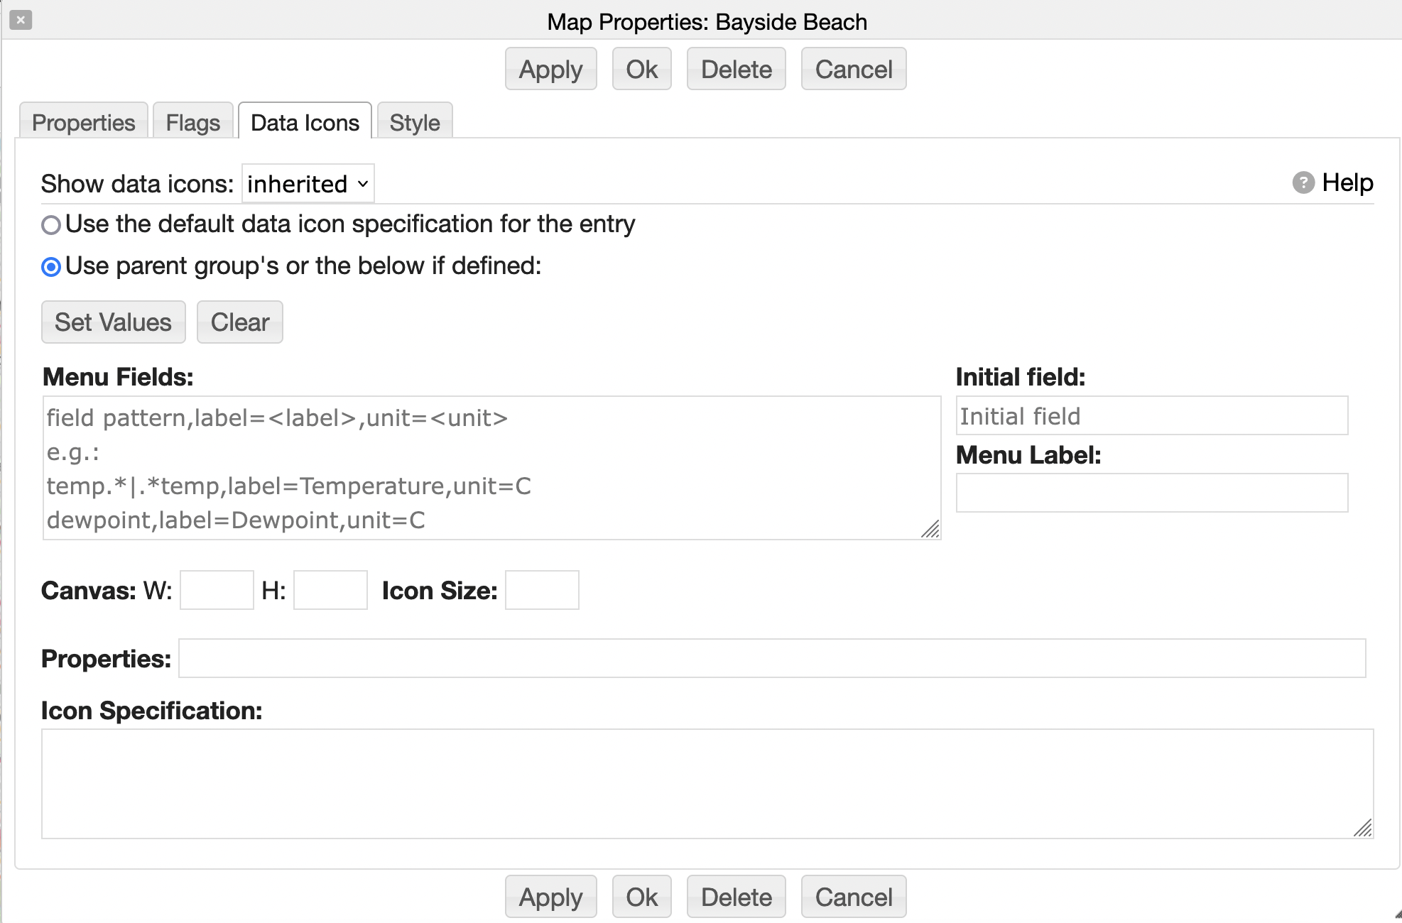Click the Menu Label text field
Image resolution: width=1402 pixels, height=923 pixels.
(1151, 493)
